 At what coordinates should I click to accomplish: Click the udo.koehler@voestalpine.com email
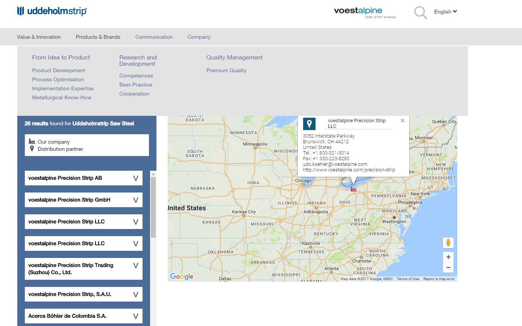[x=335, y=164]
